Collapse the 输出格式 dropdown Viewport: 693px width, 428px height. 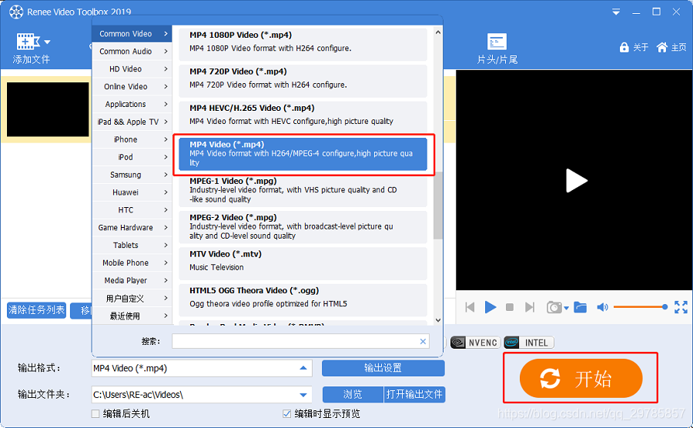(303, 368)
